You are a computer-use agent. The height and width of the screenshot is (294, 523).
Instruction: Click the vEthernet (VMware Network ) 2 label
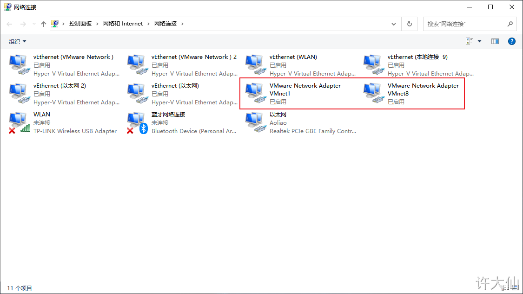[x=194, y=57]
